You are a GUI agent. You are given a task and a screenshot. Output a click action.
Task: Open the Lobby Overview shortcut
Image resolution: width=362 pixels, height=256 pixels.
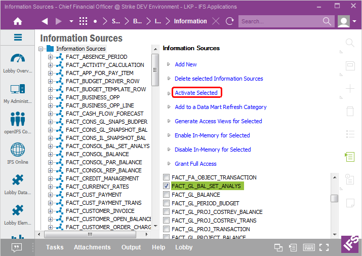(x=18, y=62)
